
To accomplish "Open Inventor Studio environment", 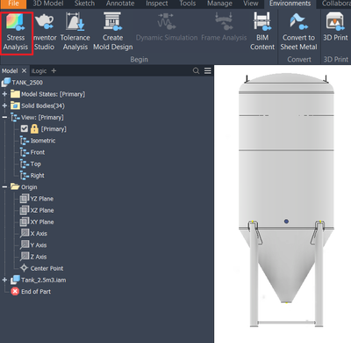I will (44, 33).
